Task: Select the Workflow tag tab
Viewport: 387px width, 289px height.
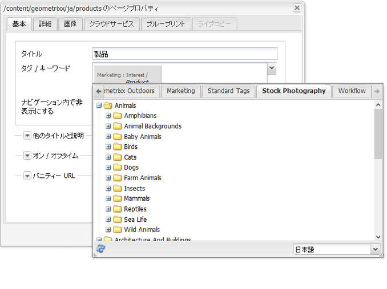Action: [352, 91]
